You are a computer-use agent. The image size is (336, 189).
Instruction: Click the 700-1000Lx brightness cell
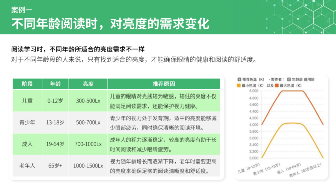coord(88,144)
